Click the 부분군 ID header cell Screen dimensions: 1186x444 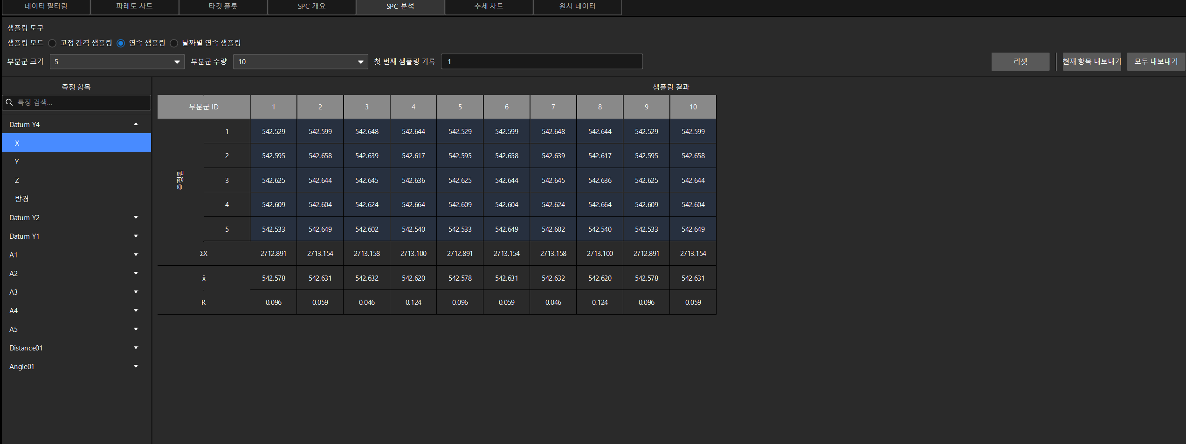(x=204, y=107)
